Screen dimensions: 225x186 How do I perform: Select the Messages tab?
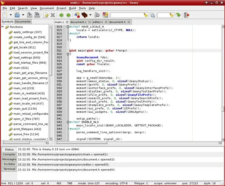tap(9, 159)
